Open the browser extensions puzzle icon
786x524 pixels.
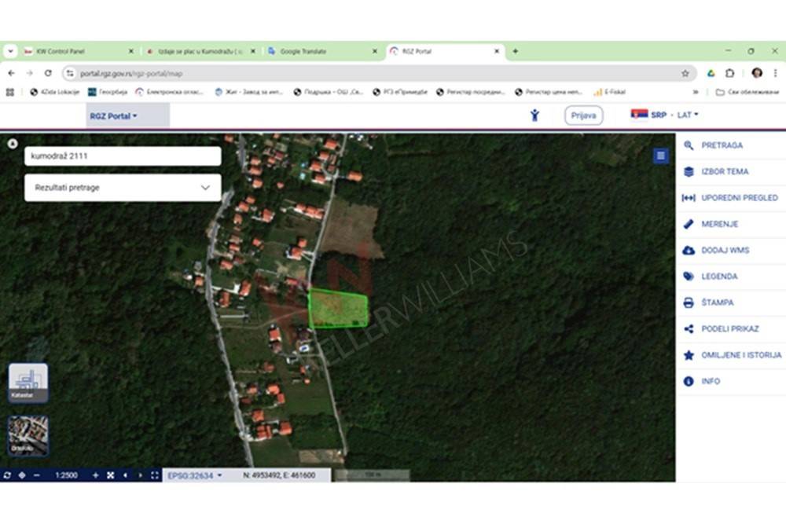(730, 73)
